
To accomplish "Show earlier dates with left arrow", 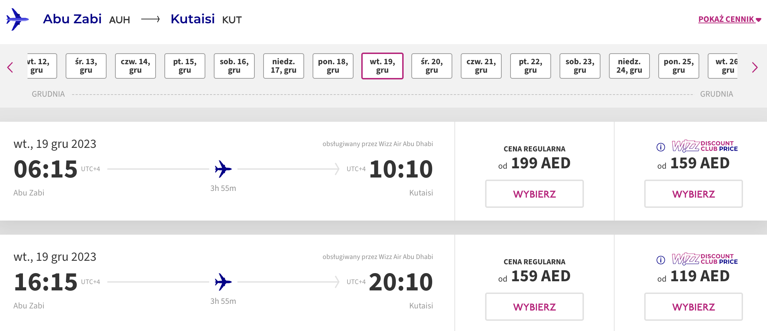I will (10, 67).
